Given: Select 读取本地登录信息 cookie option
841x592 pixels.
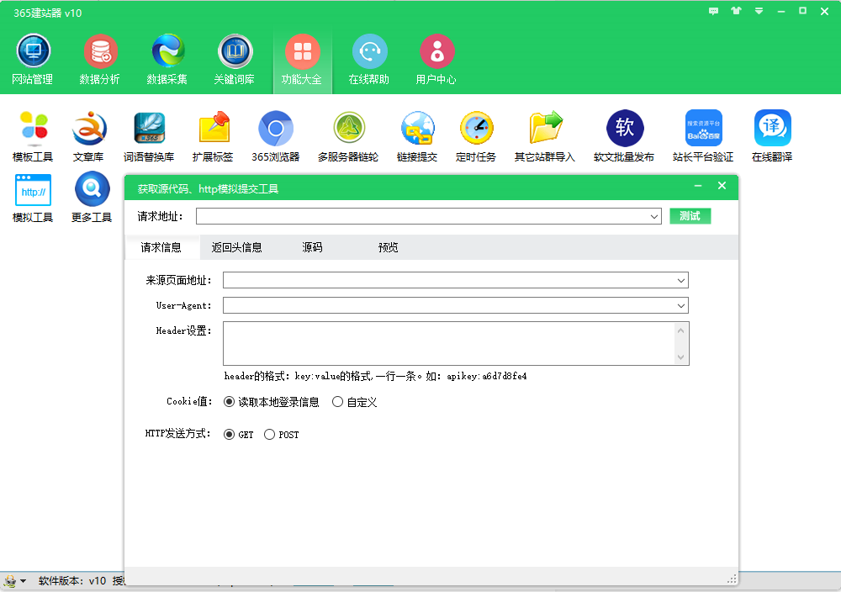Looking at the screenshot, I should pyautogui.click(x=272, y=402).
